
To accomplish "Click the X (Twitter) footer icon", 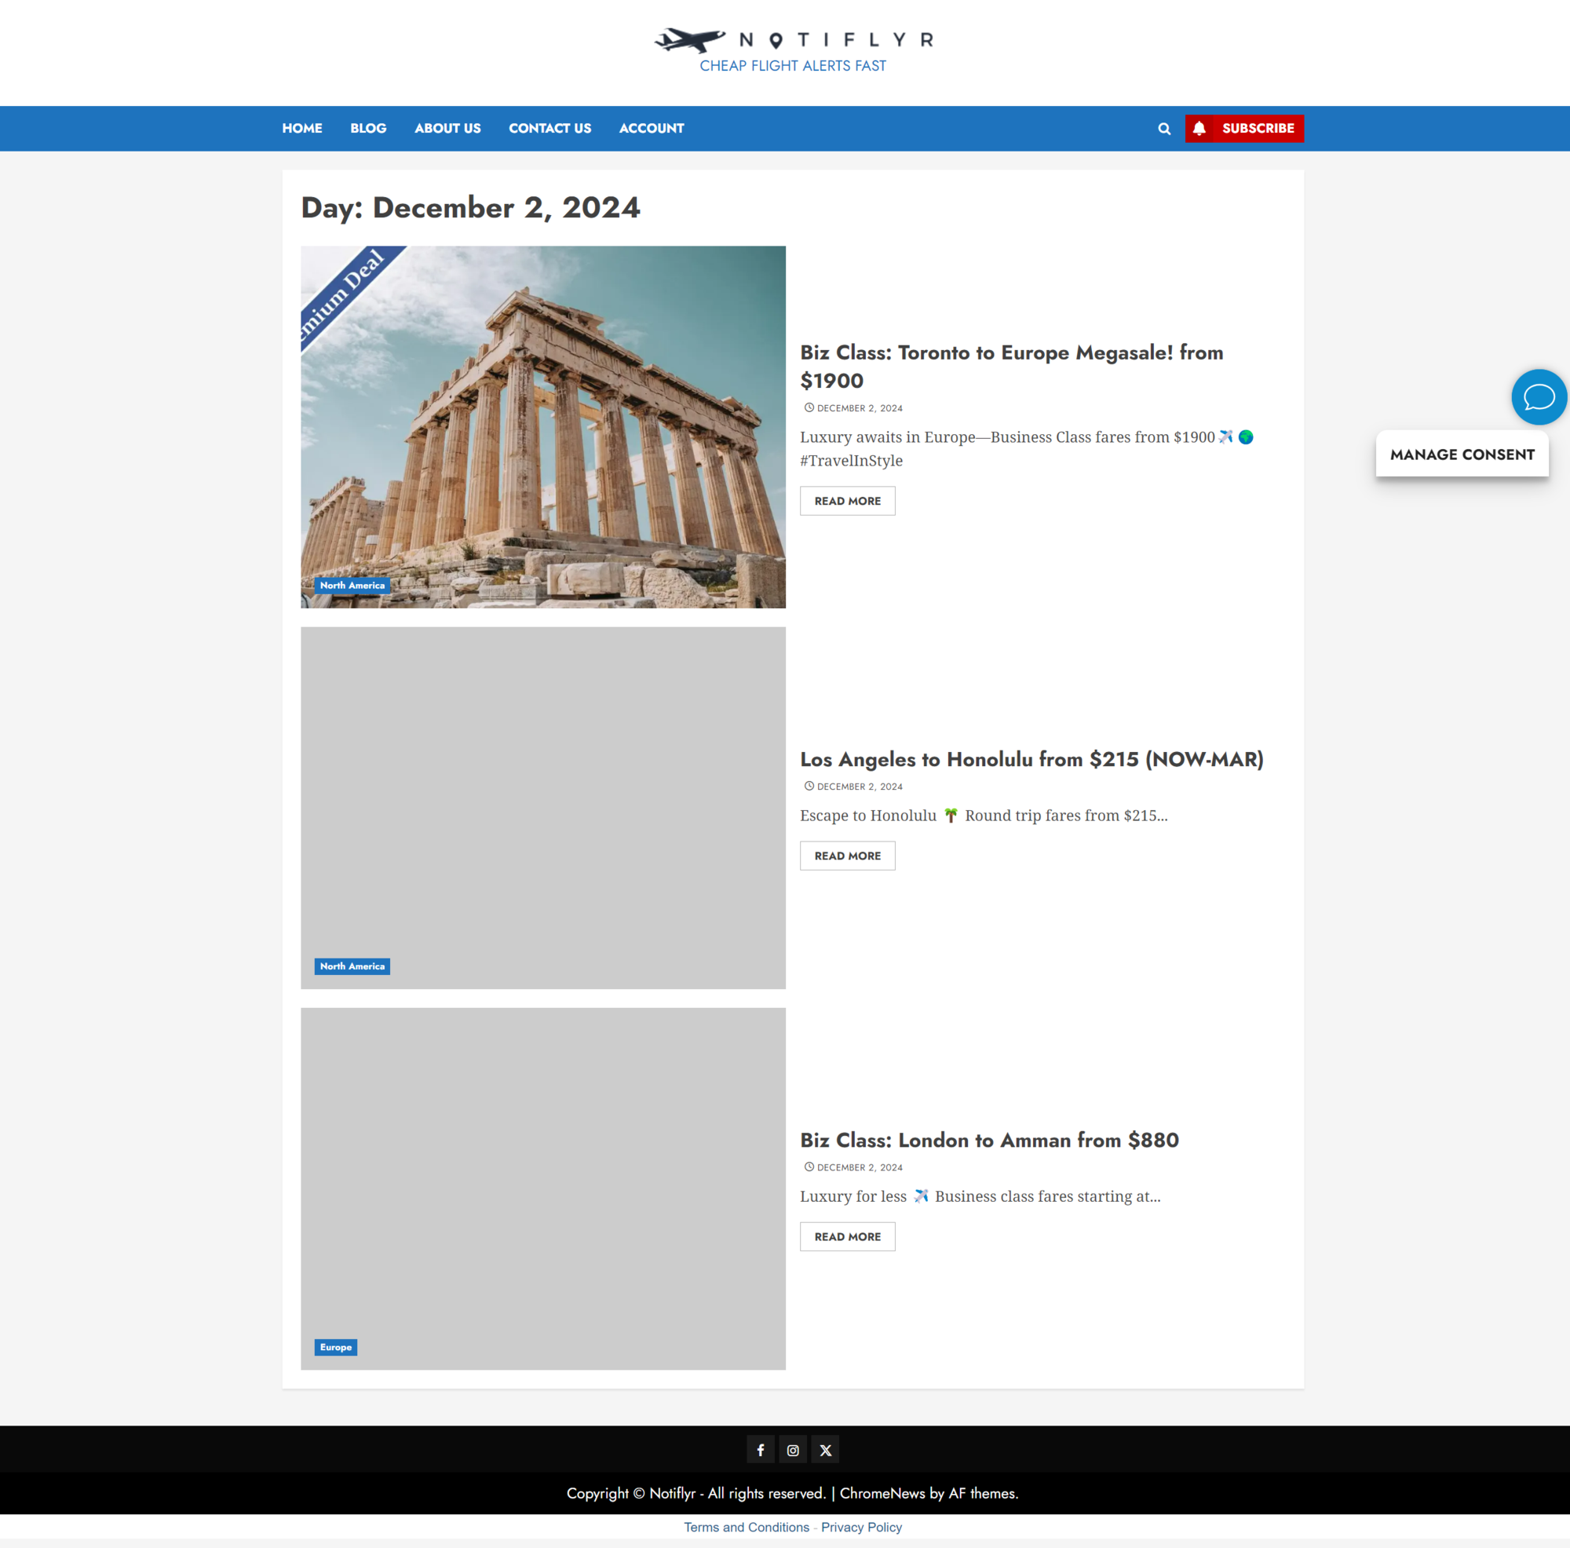I will click(825, 1450).
